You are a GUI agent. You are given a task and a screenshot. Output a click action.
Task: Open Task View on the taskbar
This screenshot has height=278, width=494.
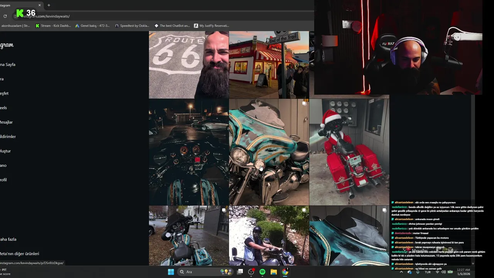pyautogui.click(x=240, y=272)
